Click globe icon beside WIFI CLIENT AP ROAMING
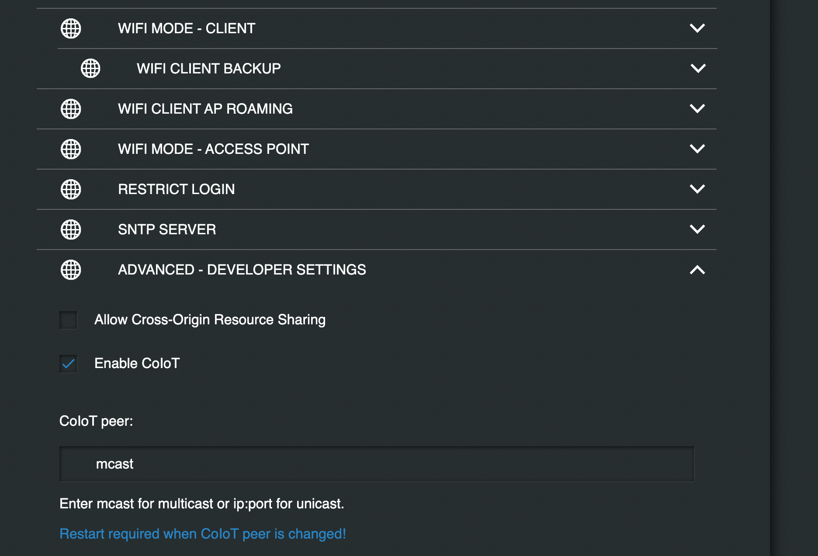Viewport: 818px width, 556px height. 71,109
